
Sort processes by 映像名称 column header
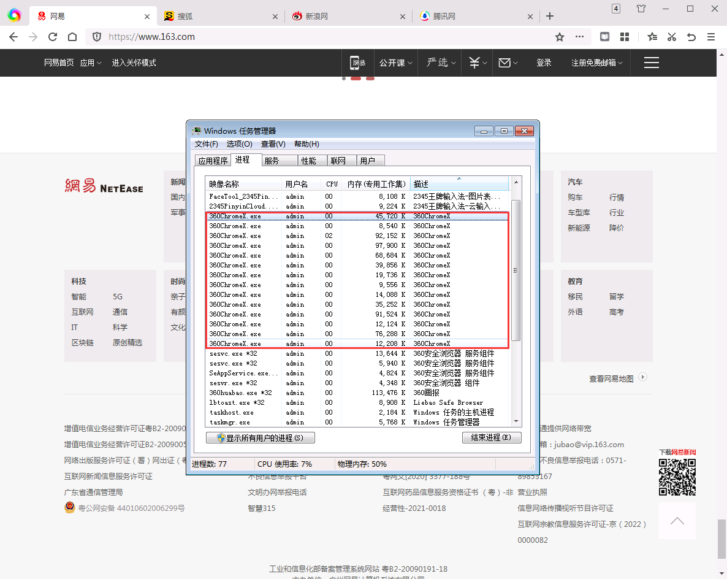pyautogui.click(x=244, y=184)
